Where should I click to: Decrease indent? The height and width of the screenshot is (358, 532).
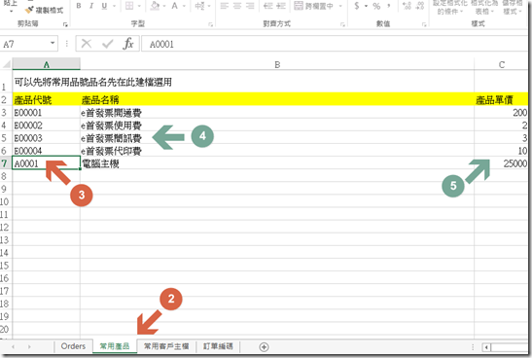268,6
